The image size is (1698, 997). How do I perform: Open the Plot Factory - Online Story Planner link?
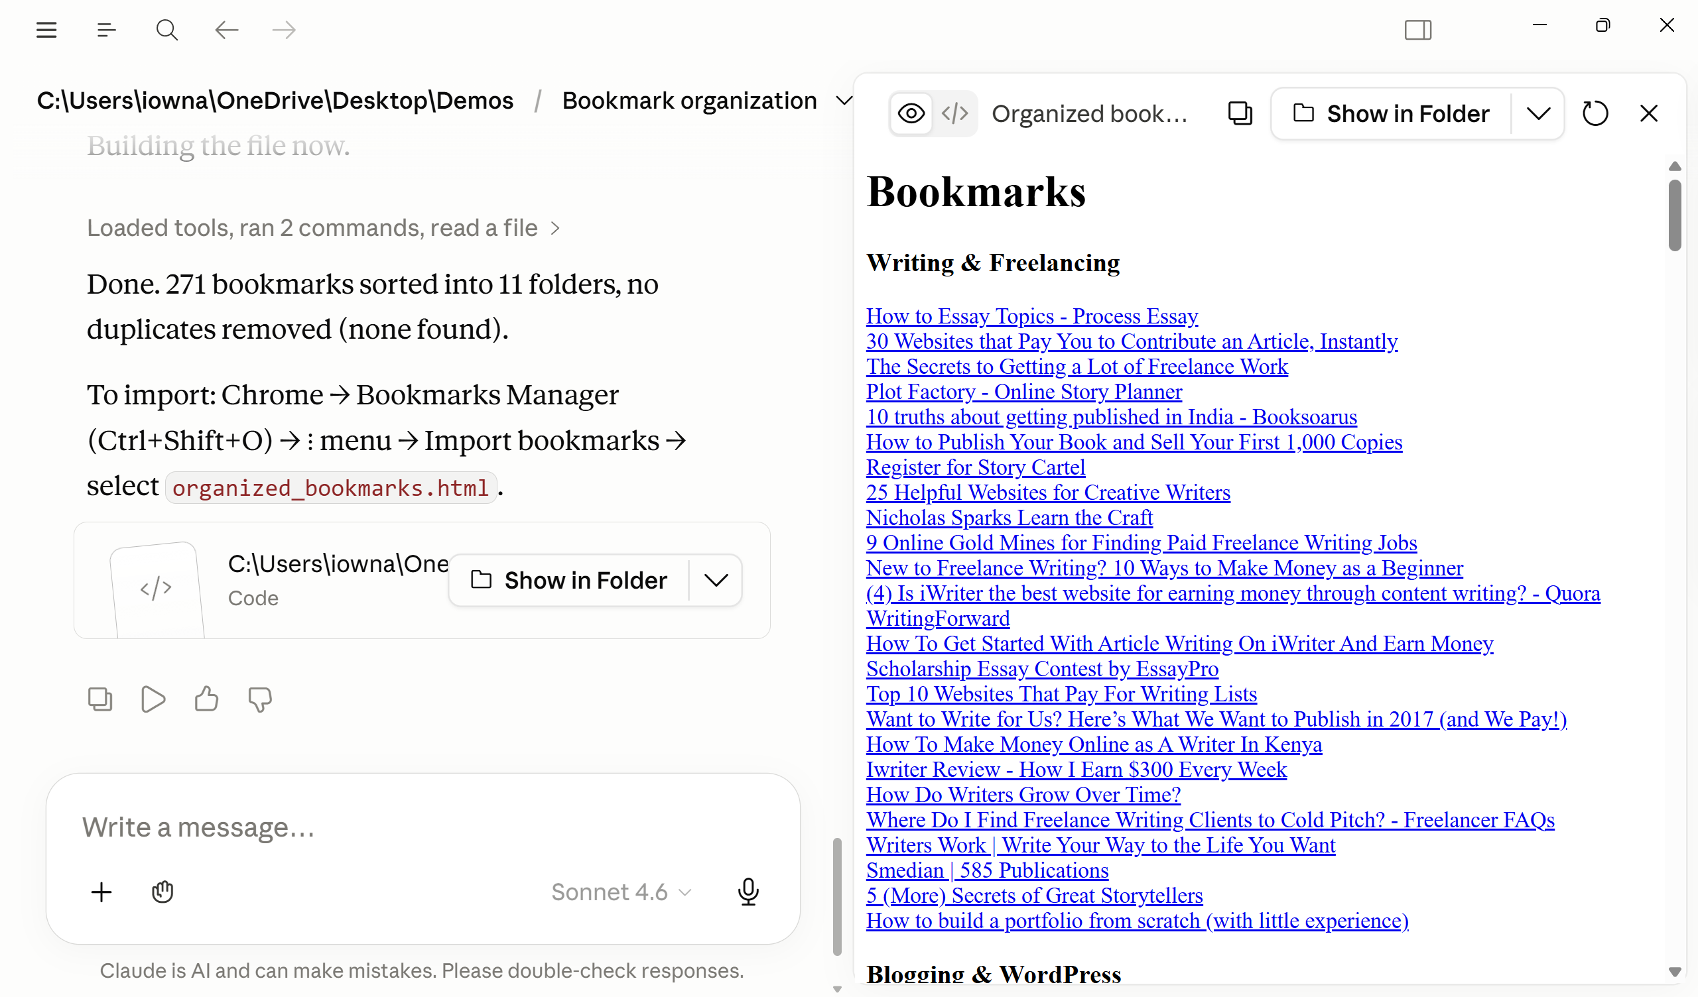(x=1023, y=391)
